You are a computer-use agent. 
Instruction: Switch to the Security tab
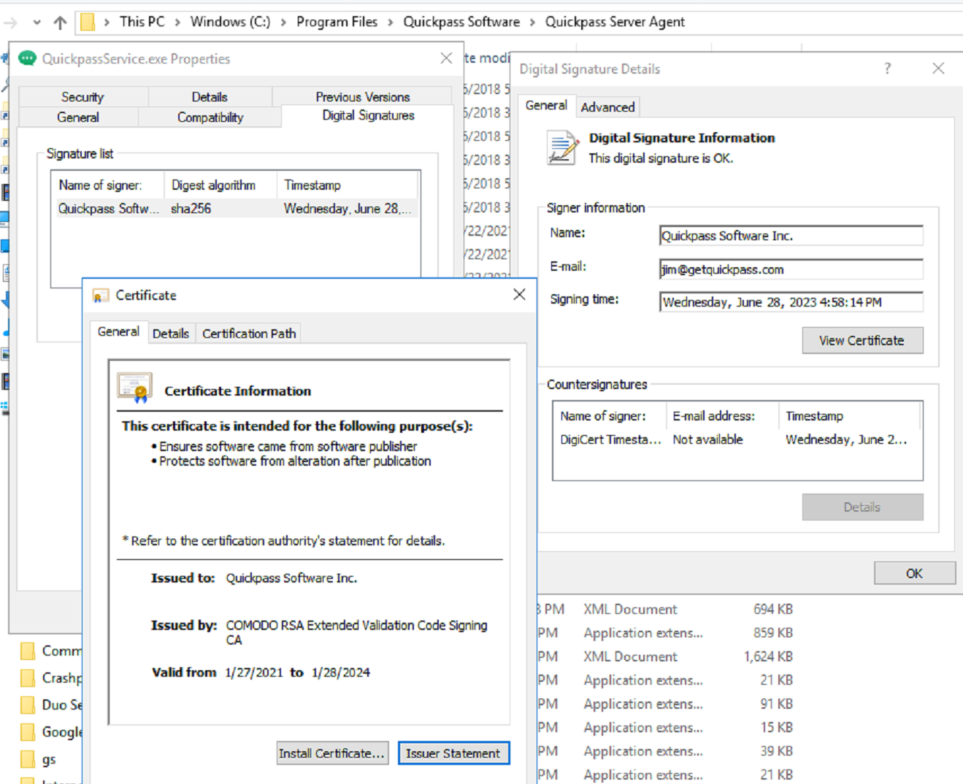(83, 97)
